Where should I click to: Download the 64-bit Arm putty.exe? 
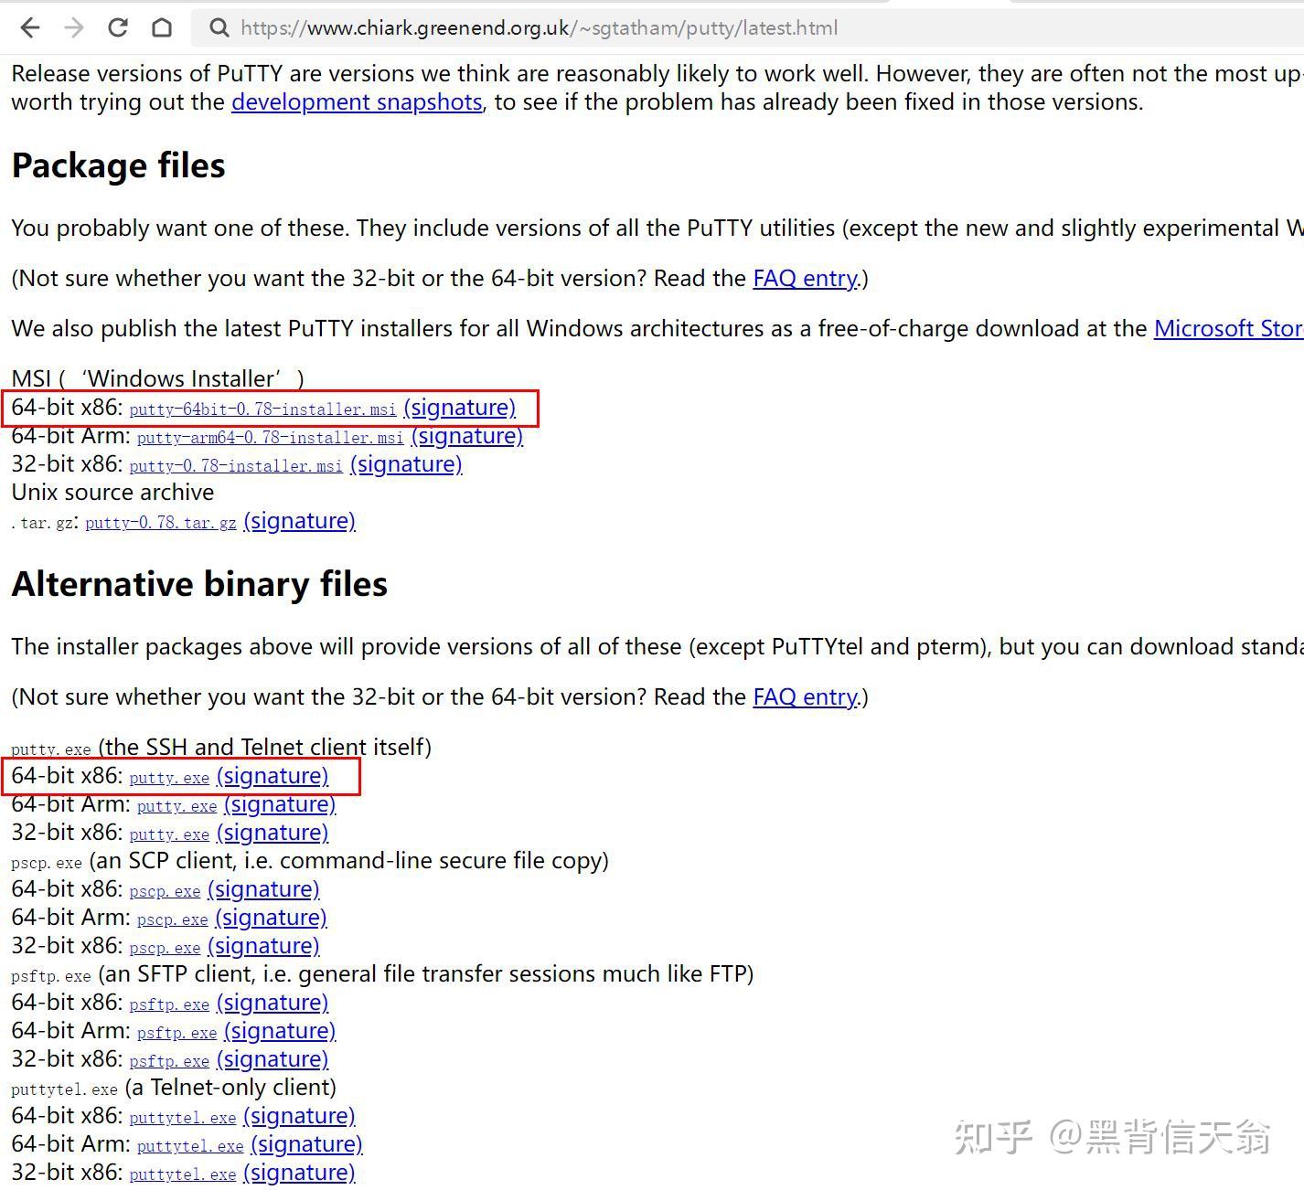(176, 806)
